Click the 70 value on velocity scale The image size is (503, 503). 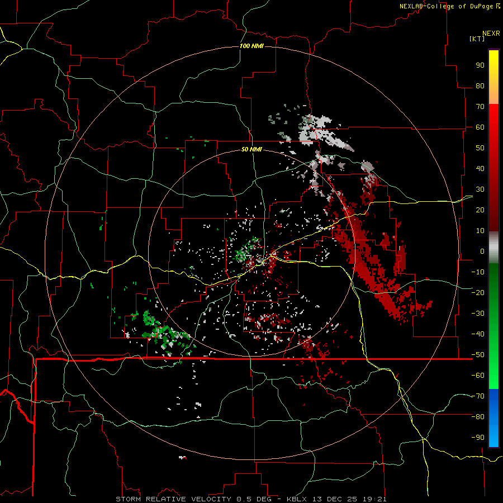[480, 107]
